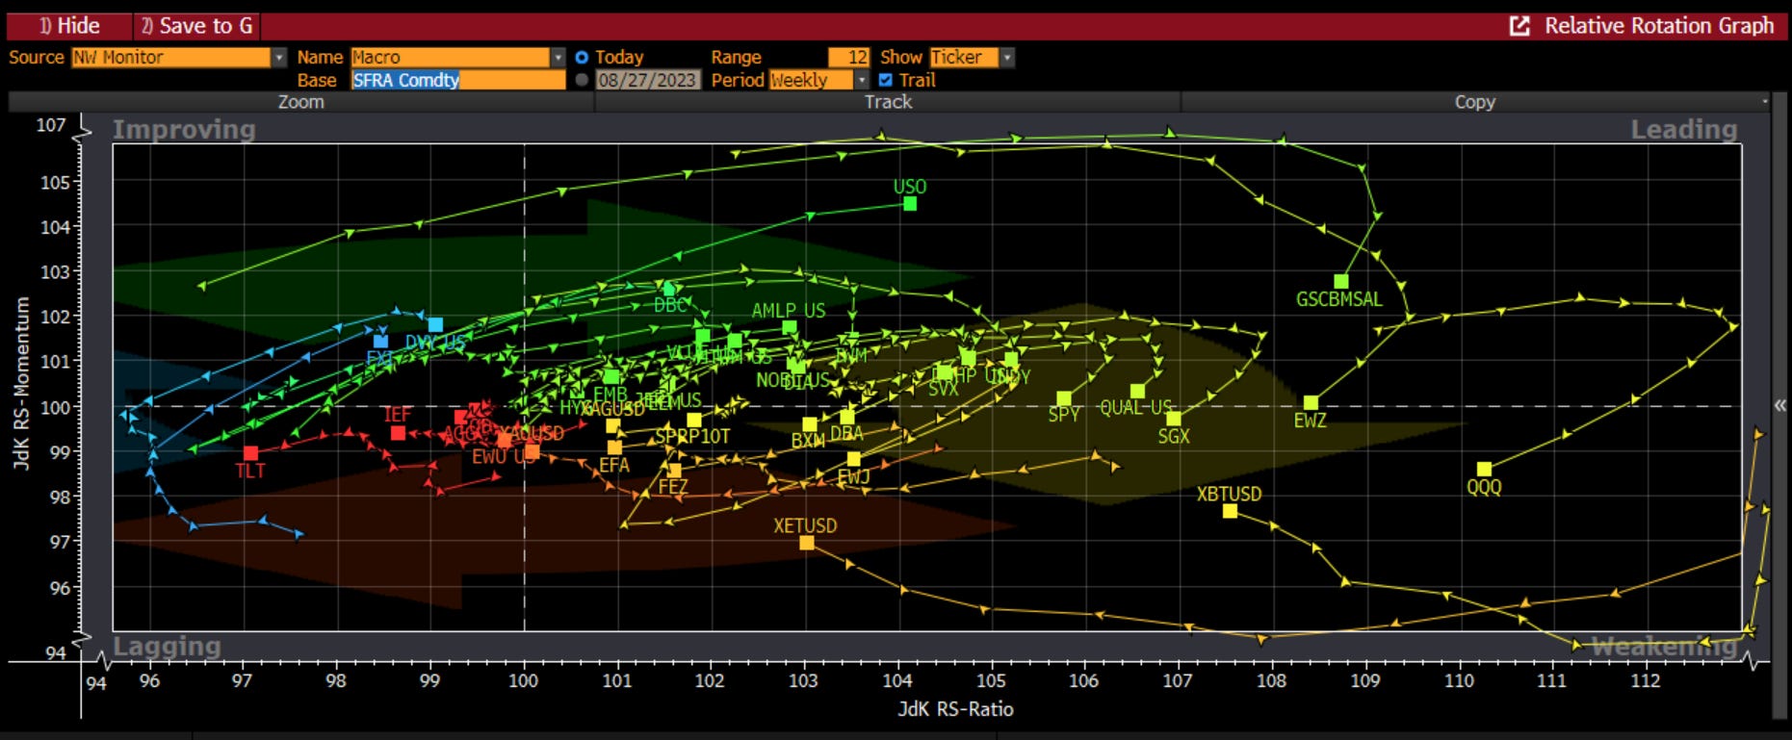Select the SGX data point marker
The image size is (1792, 740).
point(1174,419)
